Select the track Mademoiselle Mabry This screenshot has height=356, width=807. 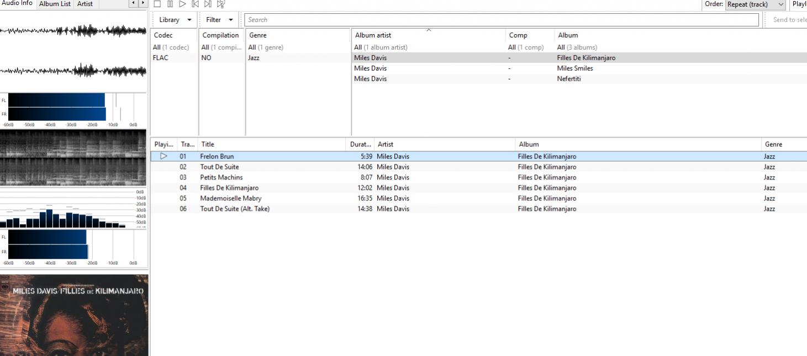pos(231,199)
